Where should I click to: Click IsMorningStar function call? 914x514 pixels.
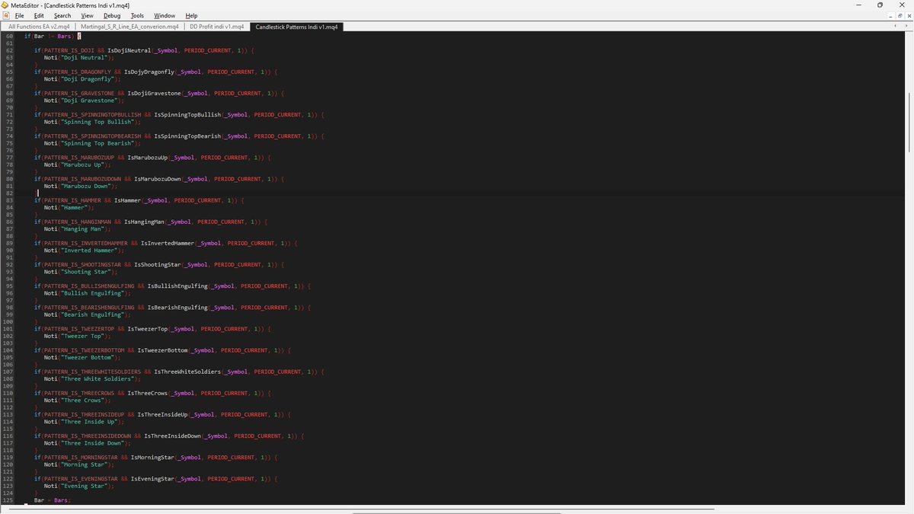click(x=152, y=458)
